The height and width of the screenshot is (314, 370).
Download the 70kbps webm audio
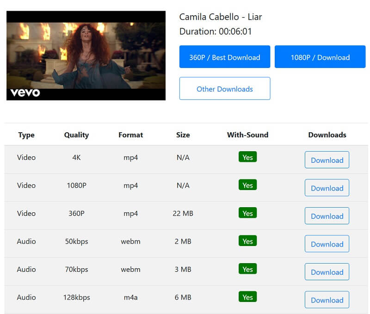click(x=327, y=272)
